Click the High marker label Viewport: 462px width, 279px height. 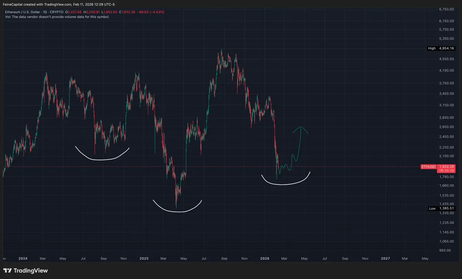[432, 48]
